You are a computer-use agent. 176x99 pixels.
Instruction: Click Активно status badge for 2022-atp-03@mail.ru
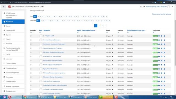coord(155,48)
